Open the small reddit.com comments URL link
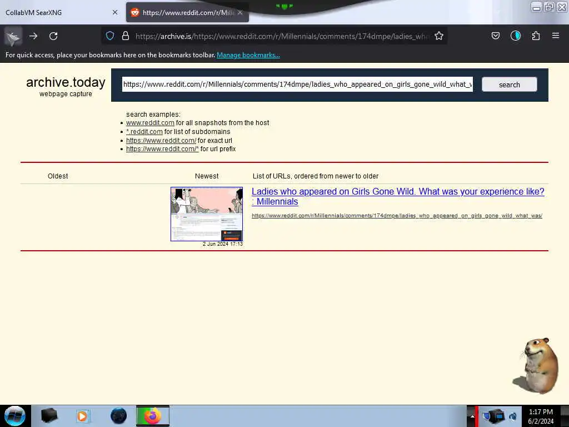The width and height of the screenshot is (569, 427). click(x=397, y=216)
